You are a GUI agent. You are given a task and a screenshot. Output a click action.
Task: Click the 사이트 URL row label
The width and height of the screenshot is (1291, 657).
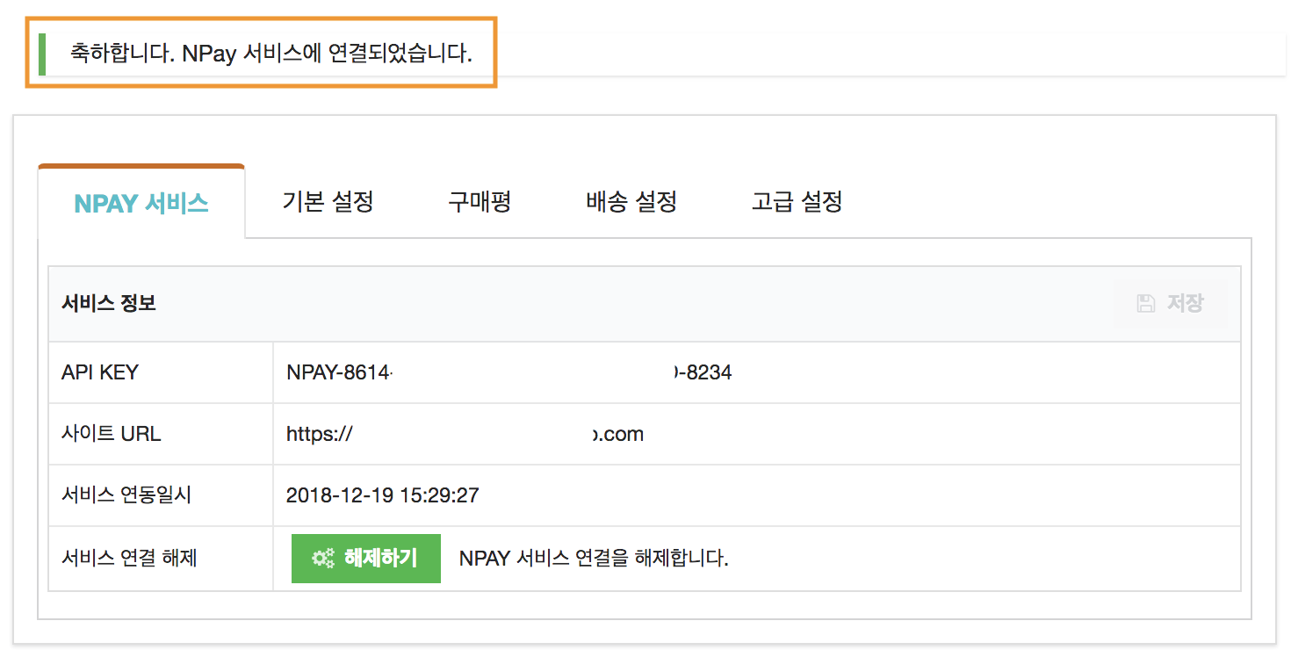pos(112,434)
